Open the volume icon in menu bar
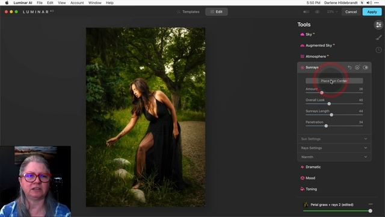Viewport: 385px width, 217px height. (x=369, y=2)
